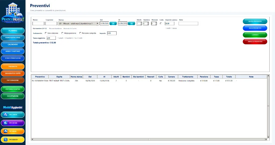Open Anagrafica Ospiti from sidebar
Screen dimensions: 275x145
[x=13, y=74]
